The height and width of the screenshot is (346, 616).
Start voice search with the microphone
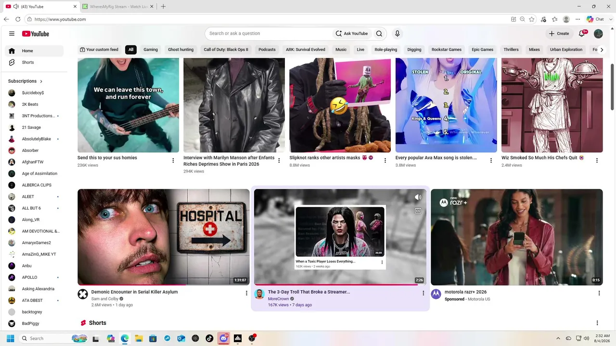(x=398, y=34)
